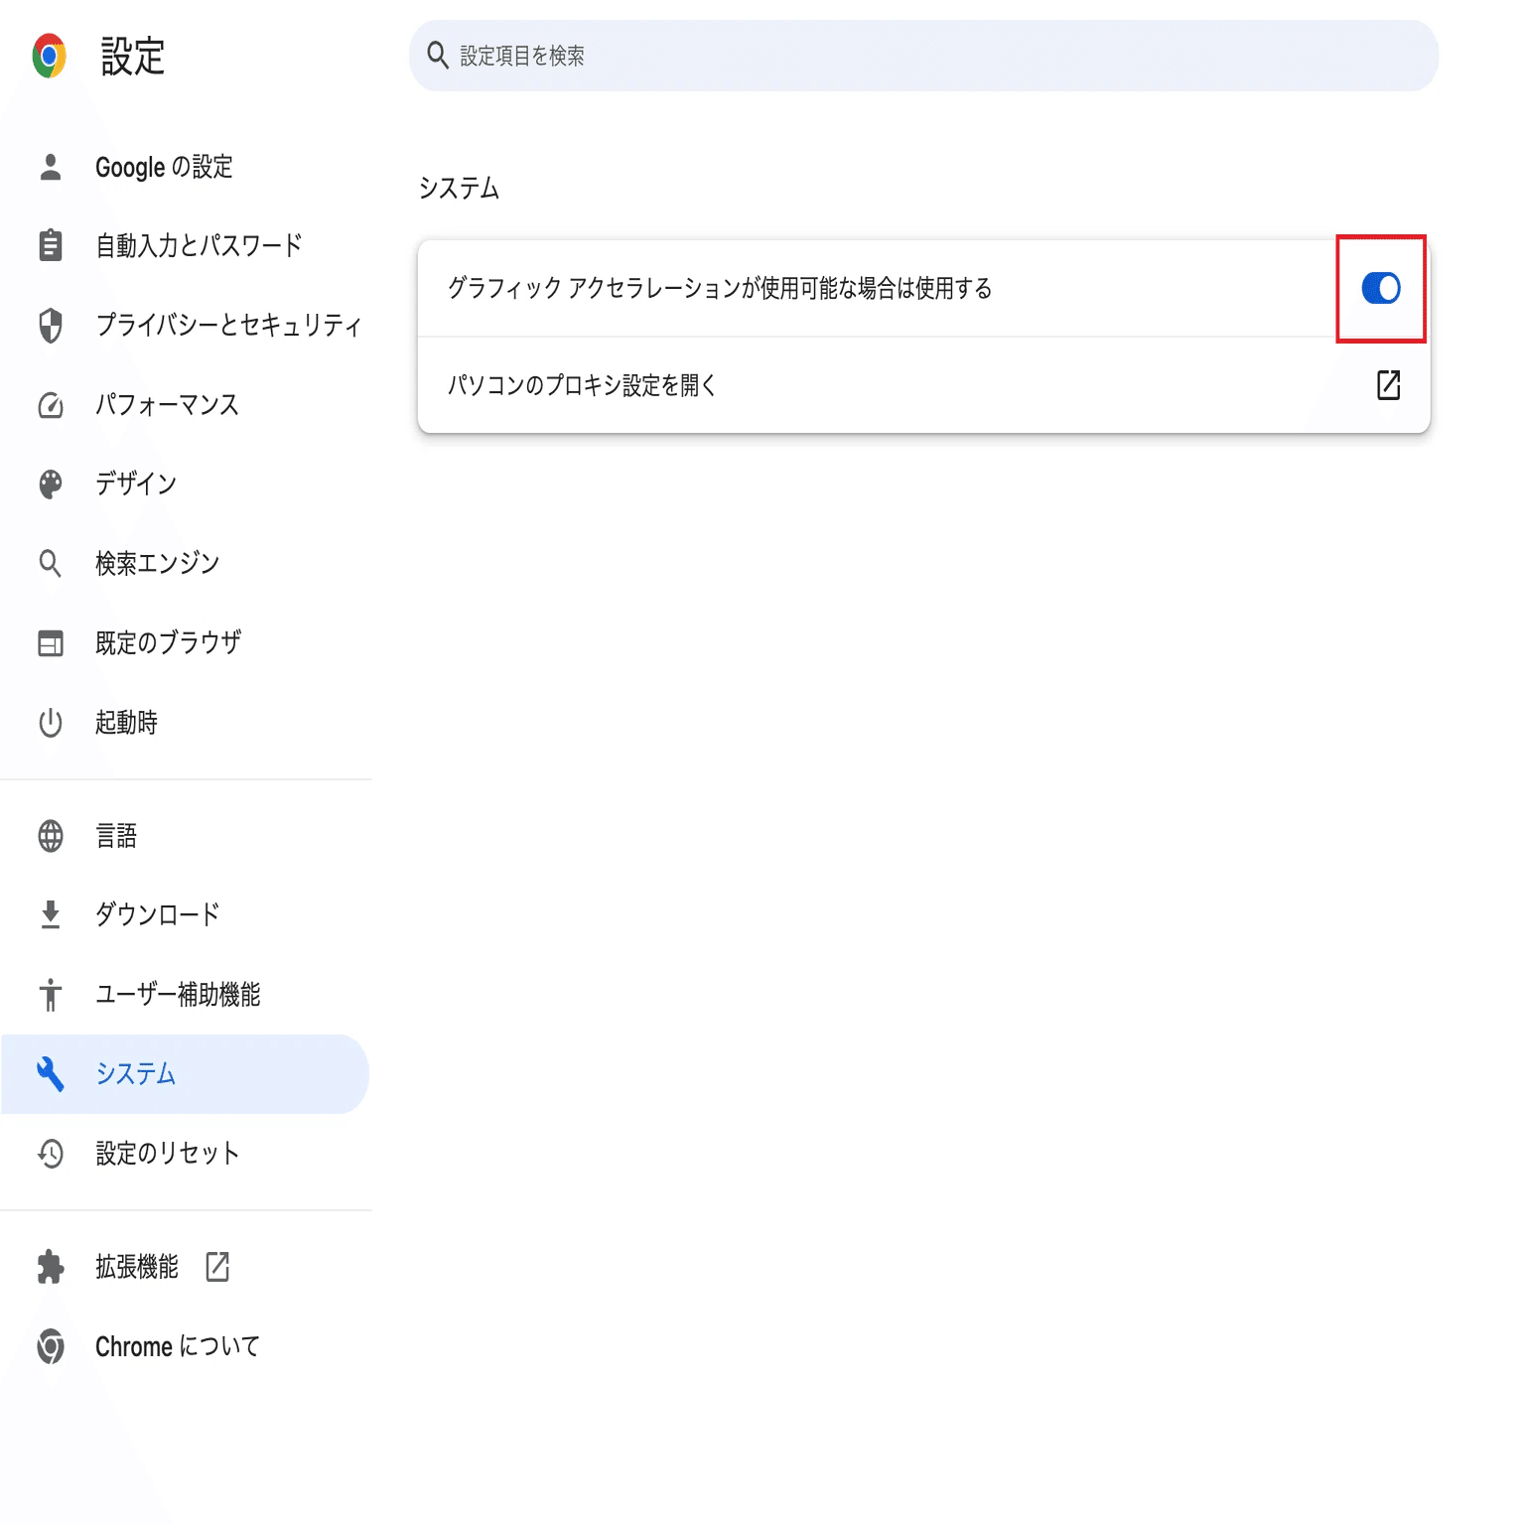Image resolution: width=1525 pixels, height=1525 pixels.
Task: Open 設定のリセット page
Action: [167, 1153]
